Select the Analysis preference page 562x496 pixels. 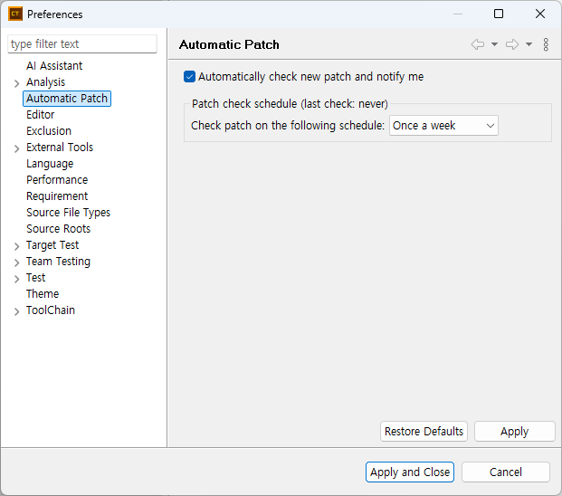click(x=45, y=82)
